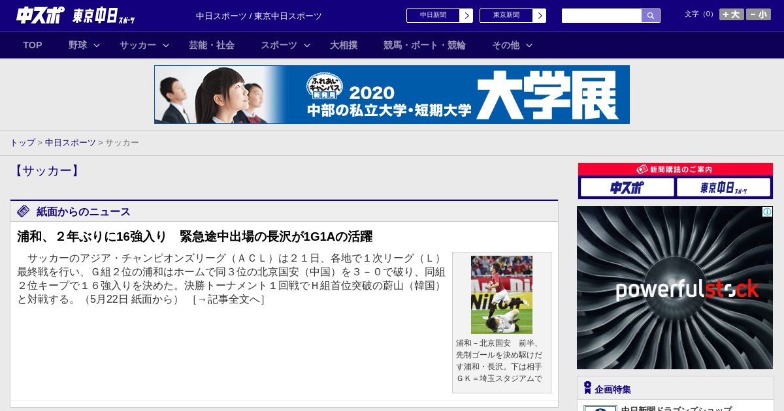Expand the 野球 dropdown chevron
The height and width of the screenshot is (411, 784).
97,46
